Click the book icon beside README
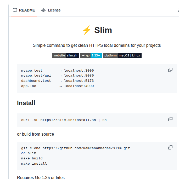Screen dimensions: 179x179 15,10
